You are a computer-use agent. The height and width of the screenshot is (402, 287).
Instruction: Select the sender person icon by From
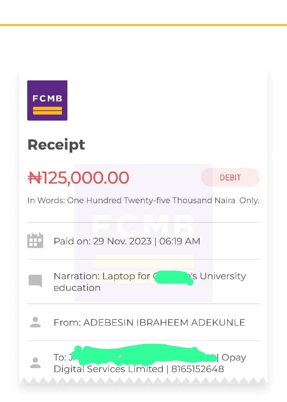[35, 322]
